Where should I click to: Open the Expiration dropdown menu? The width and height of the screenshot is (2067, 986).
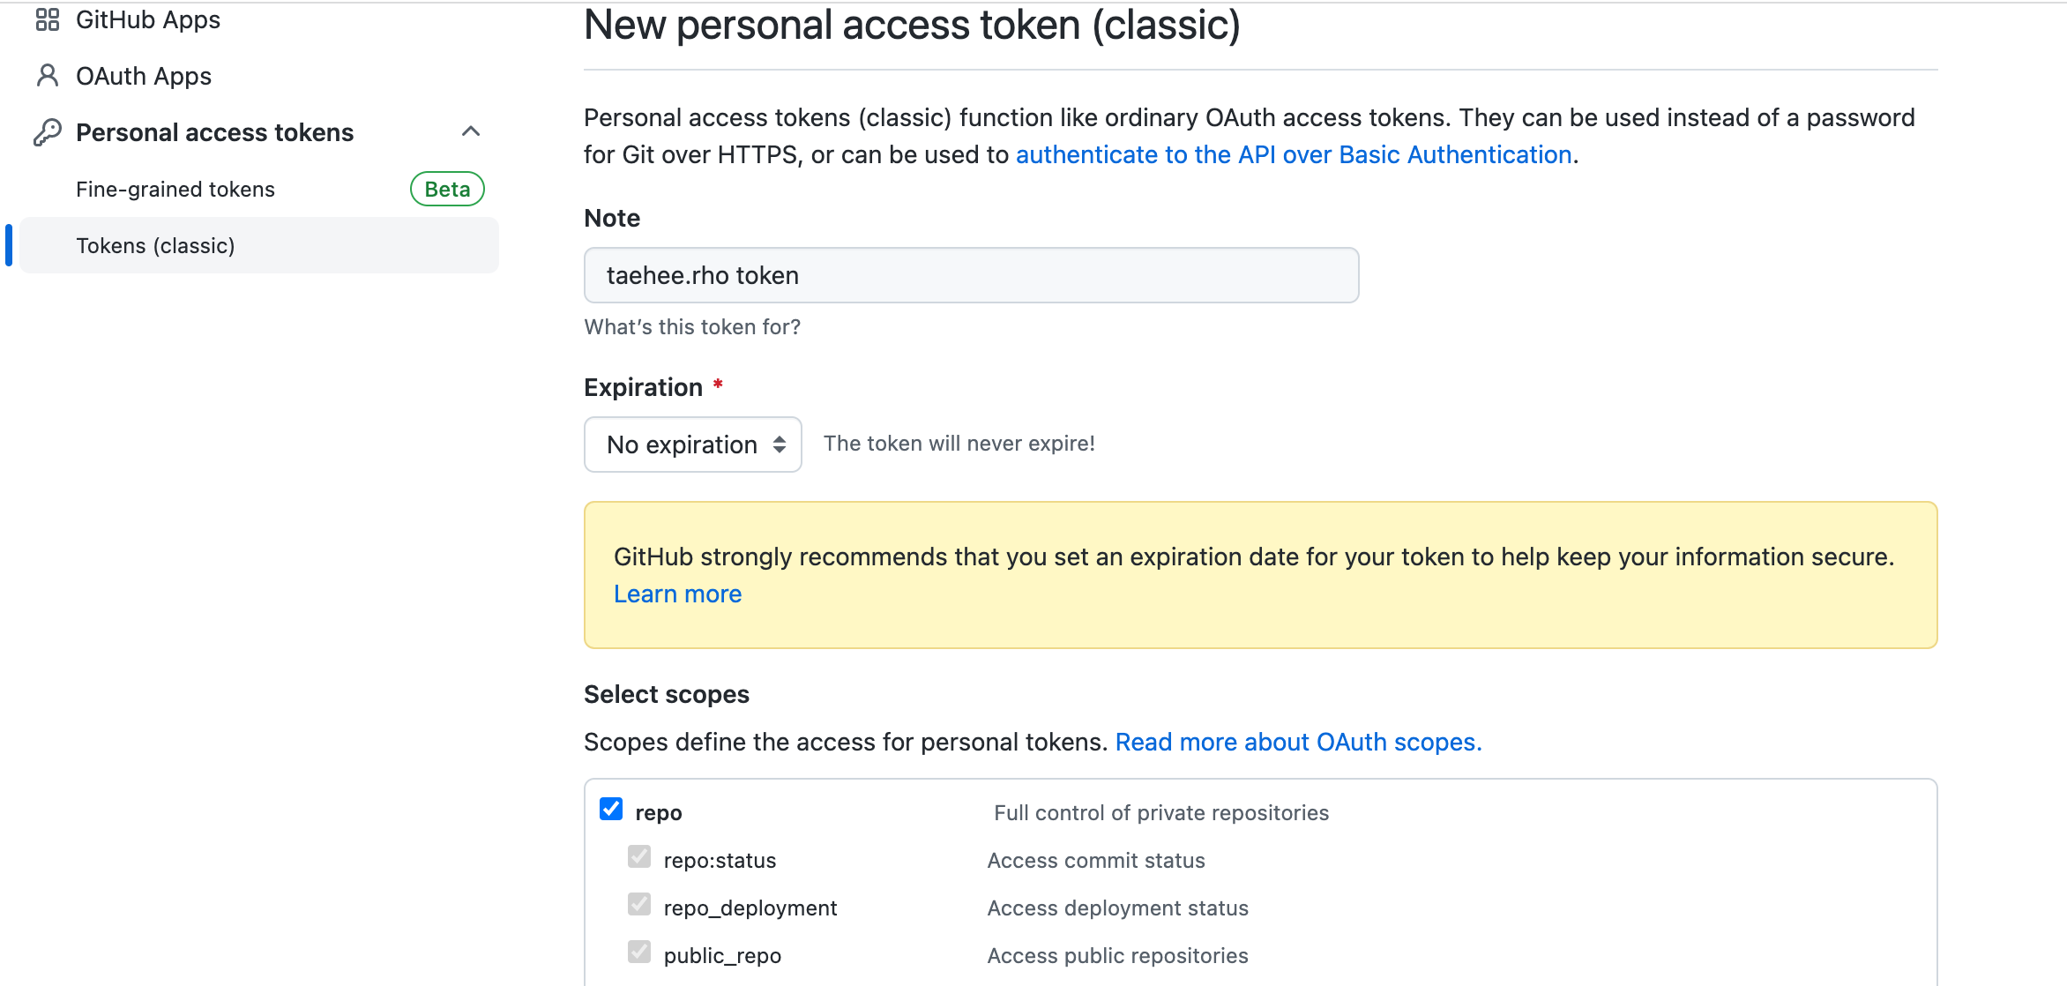[x=693, y=444]
